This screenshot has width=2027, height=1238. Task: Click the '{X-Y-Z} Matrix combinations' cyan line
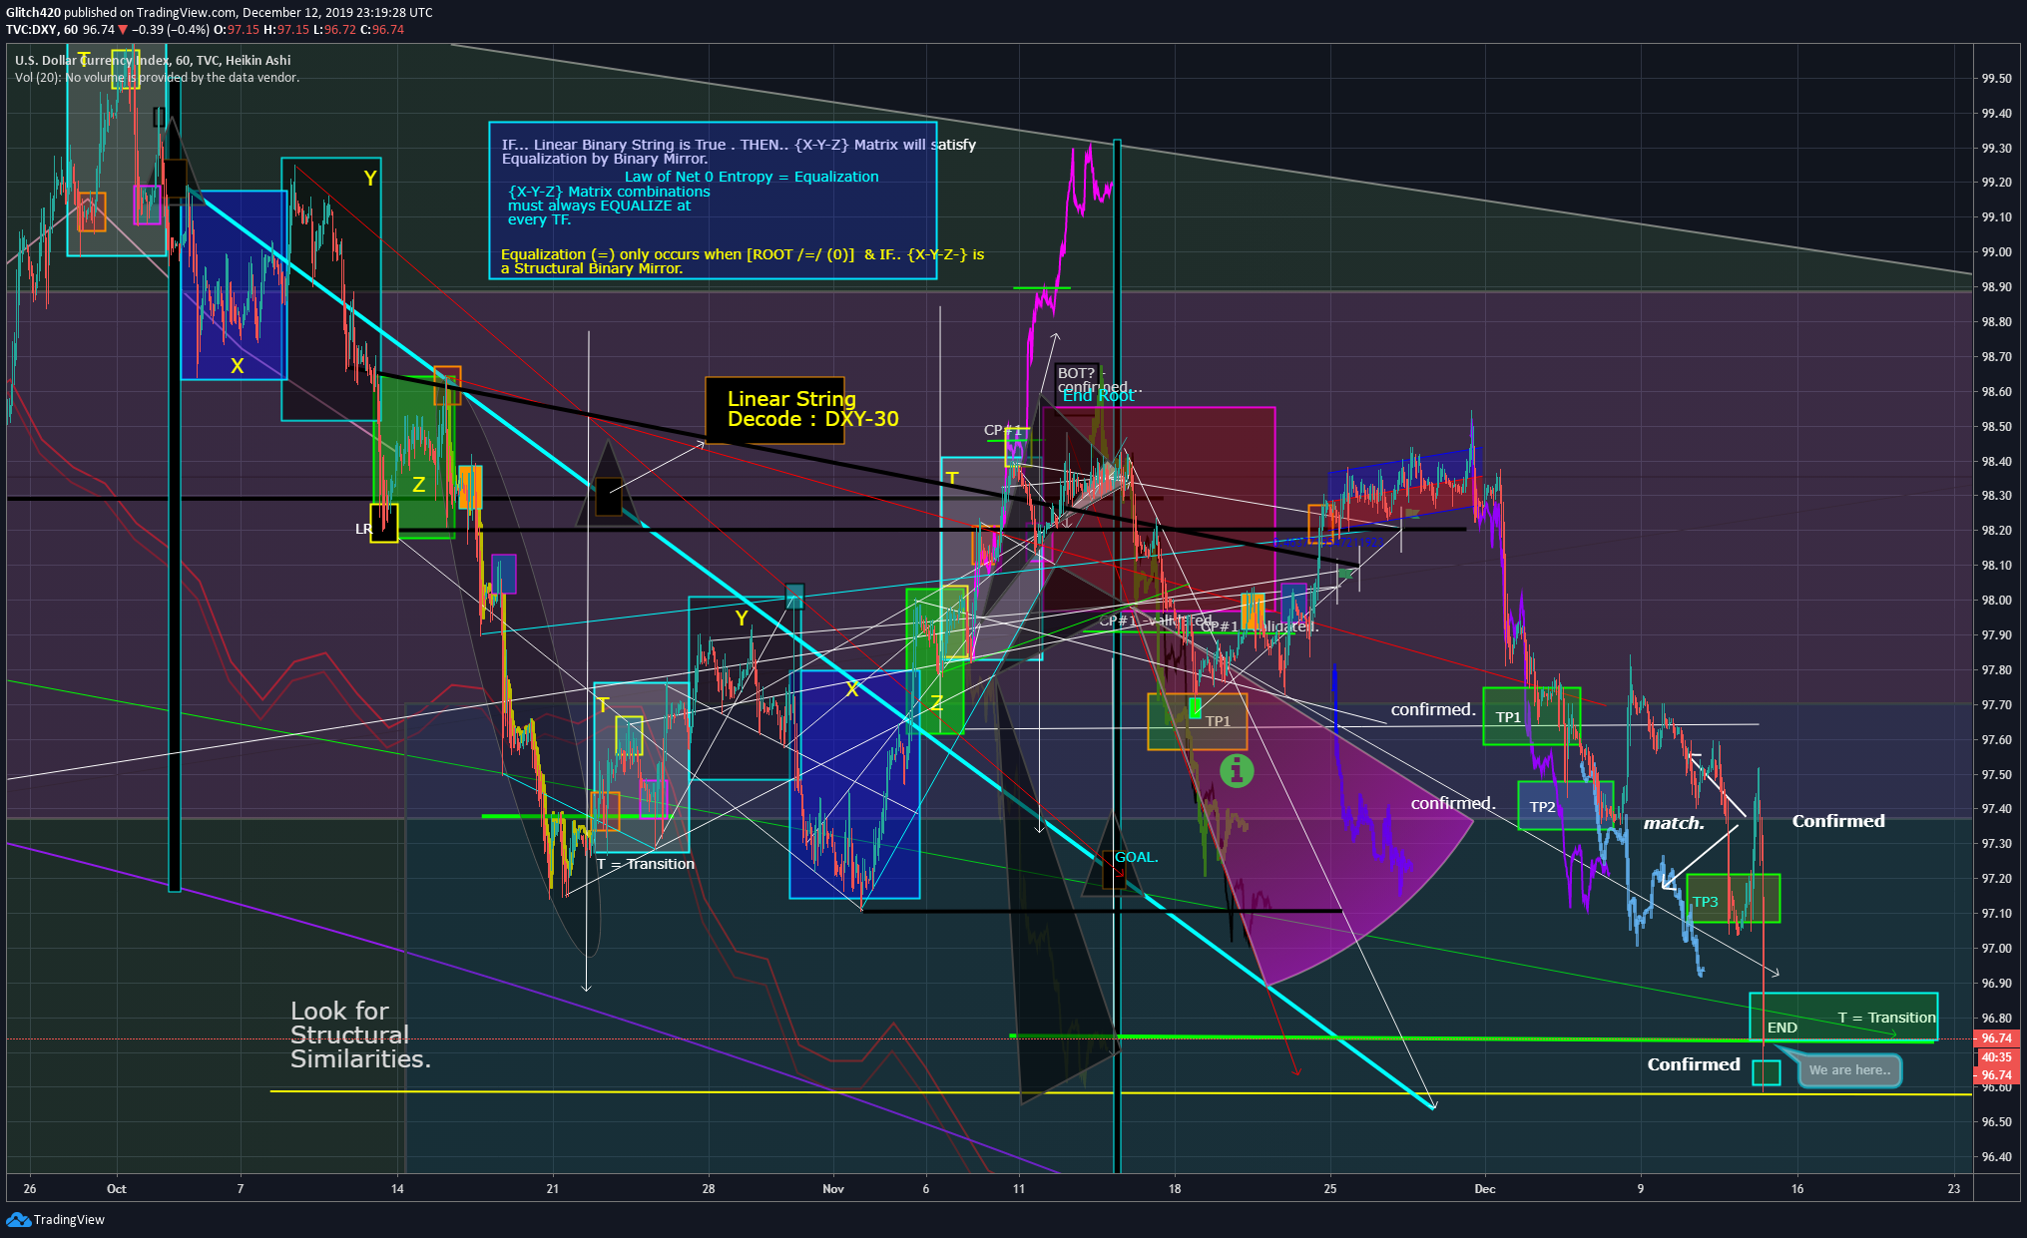(609, 192)
